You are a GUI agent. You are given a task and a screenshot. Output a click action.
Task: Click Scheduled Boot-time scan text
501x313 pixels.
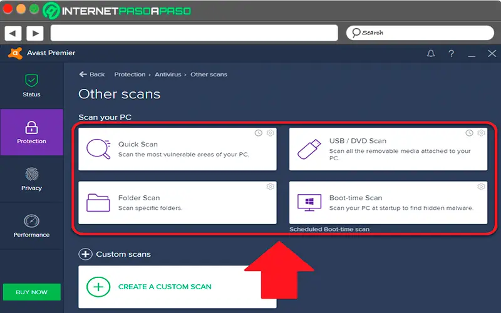(x=329, y=229)
